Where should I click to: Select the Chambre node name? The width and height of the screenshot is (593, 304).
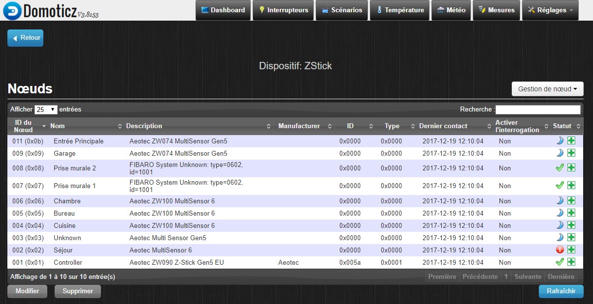pyautogui.click(x=67, y=201)
